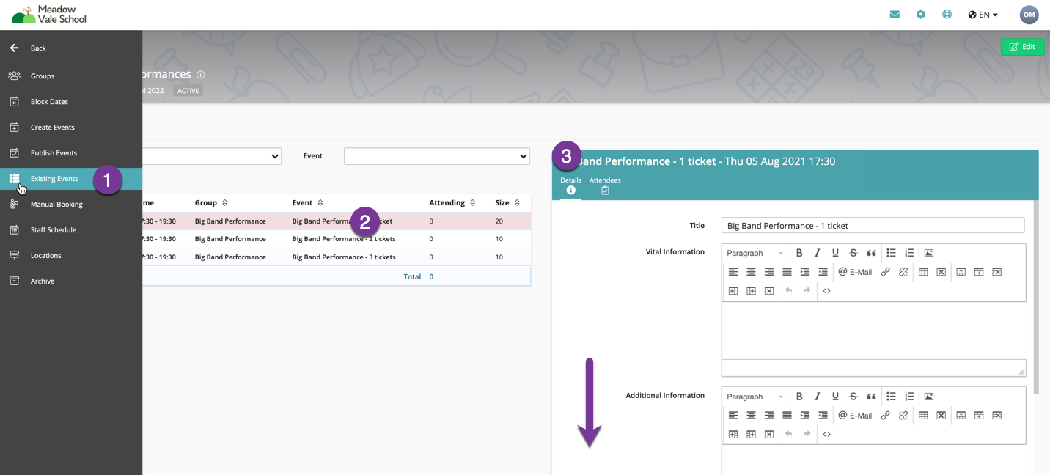Click the details panel vertical scrollbar

(1036, 297)
